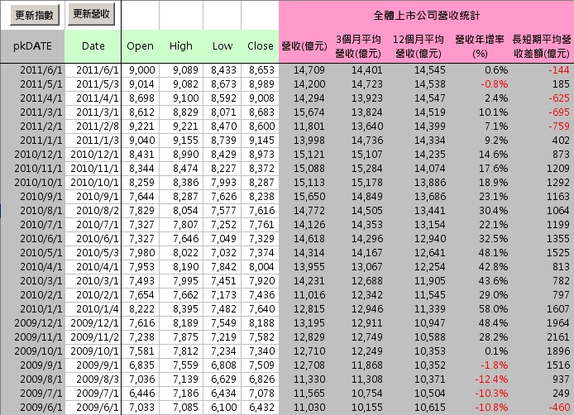Select 12-month average cell 14,547
This screenshot has height=415, width=574.
click(430, 98)
